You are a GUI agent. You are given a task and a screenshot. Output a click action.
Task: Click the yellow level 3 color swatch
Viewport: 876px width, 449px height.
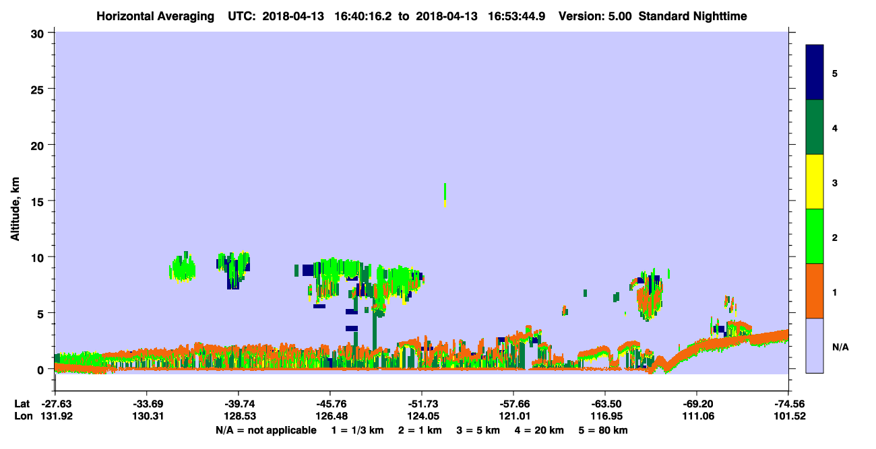[815, 182]
